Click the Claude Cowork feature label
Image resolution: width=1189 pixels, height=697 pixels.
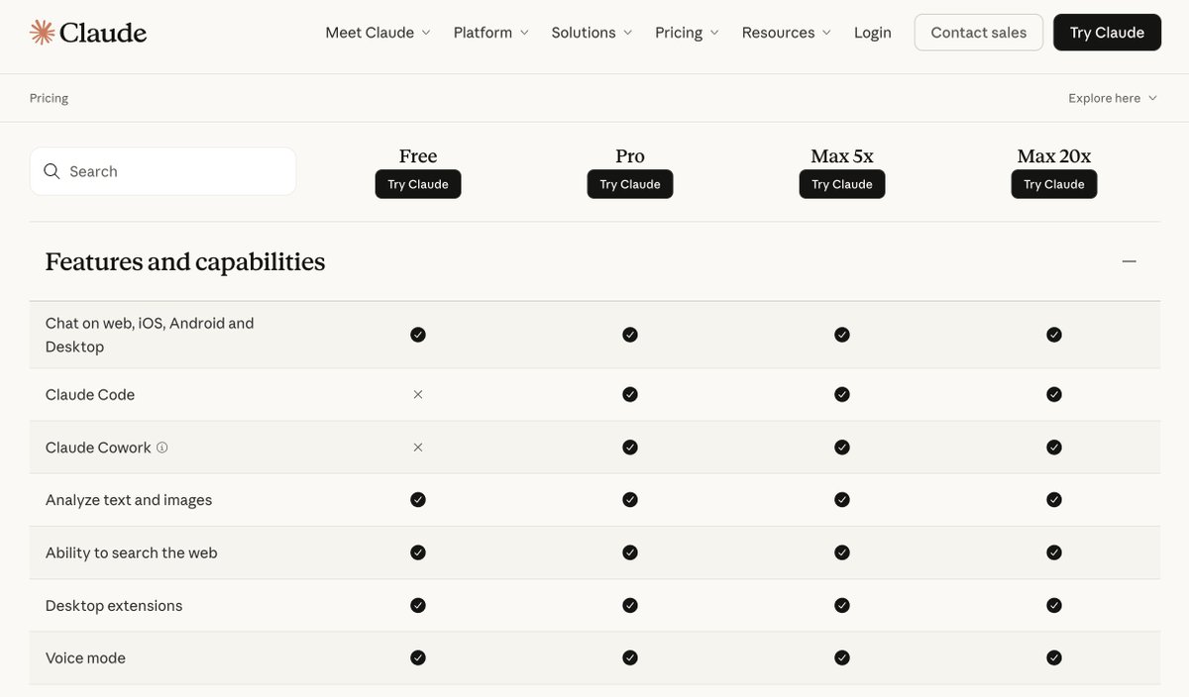tap(98, 448)
